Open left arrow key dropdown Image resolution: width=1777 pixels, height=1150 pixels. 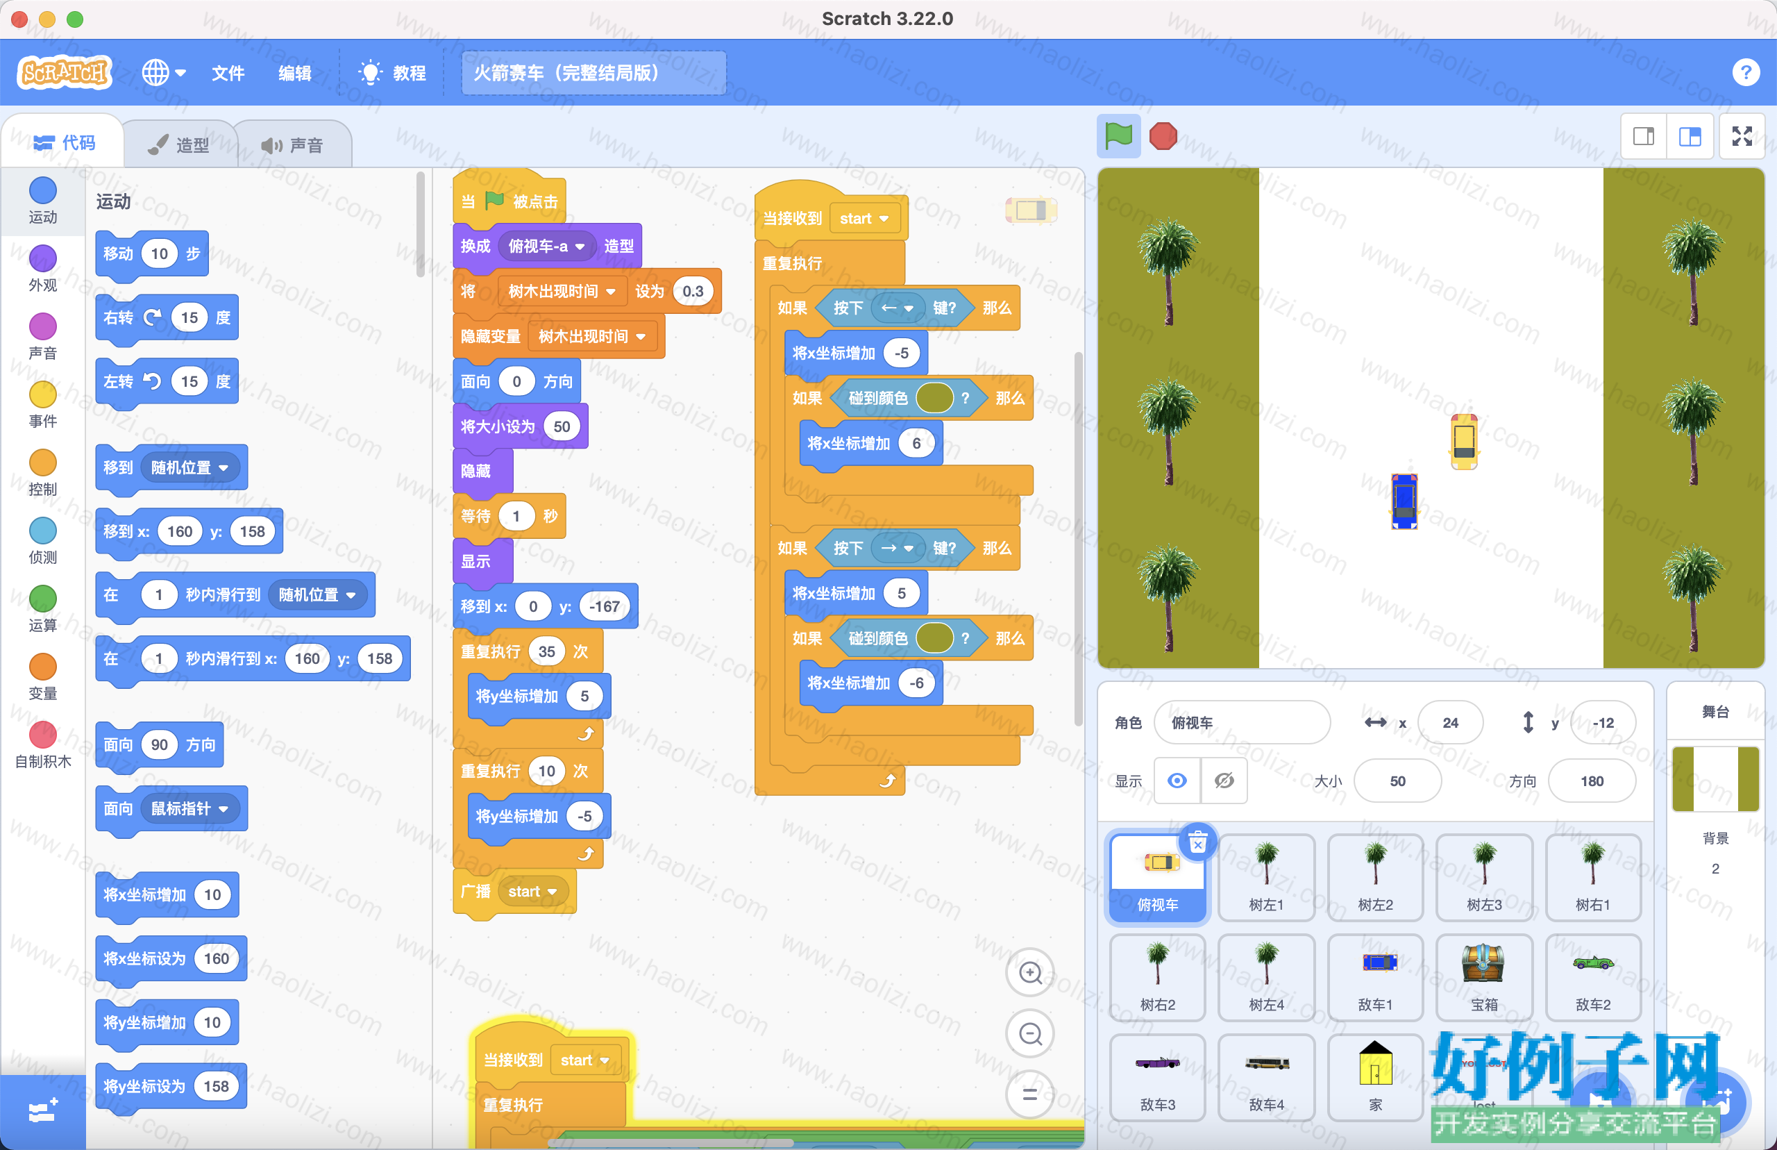(897, 308)
